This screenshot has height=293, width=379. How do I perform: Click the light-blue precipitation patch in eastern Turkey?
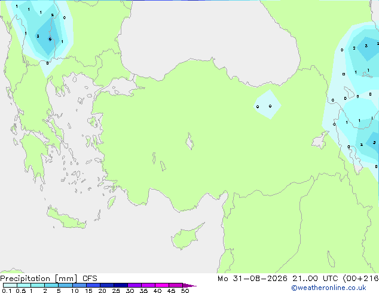pos(267,105)
